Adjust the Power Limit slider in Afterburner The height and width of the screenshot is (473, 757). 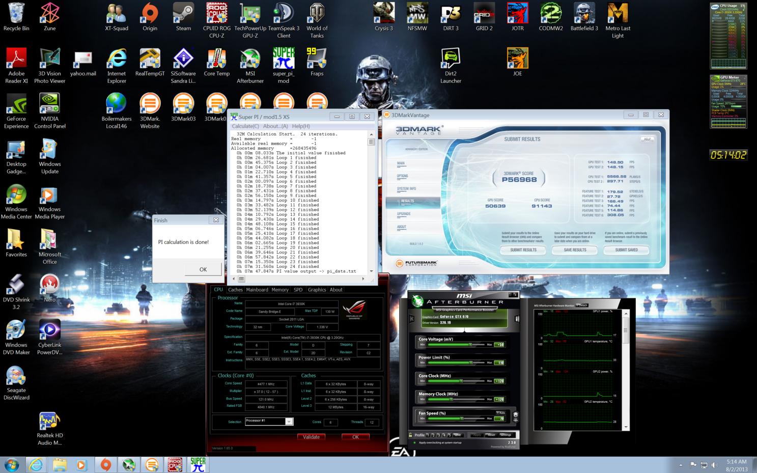pyautogui.click(x=456, y=363)
